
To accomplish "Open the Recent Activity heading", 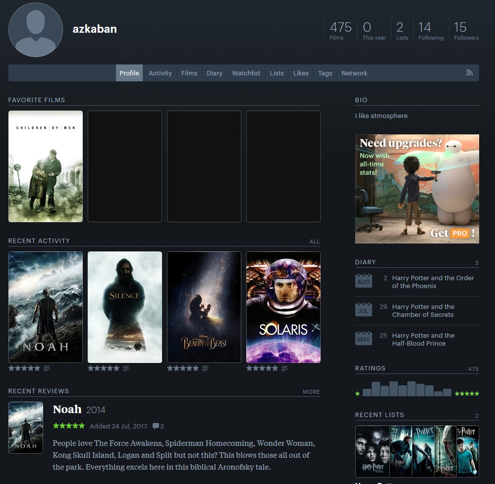I will (x=39, y=241).
